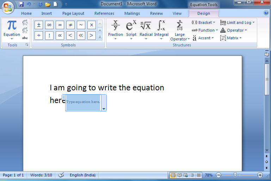Screen dimensions: 271x181
Task: Toggle the ruler button above scrollbar
Action: [267, 54]
